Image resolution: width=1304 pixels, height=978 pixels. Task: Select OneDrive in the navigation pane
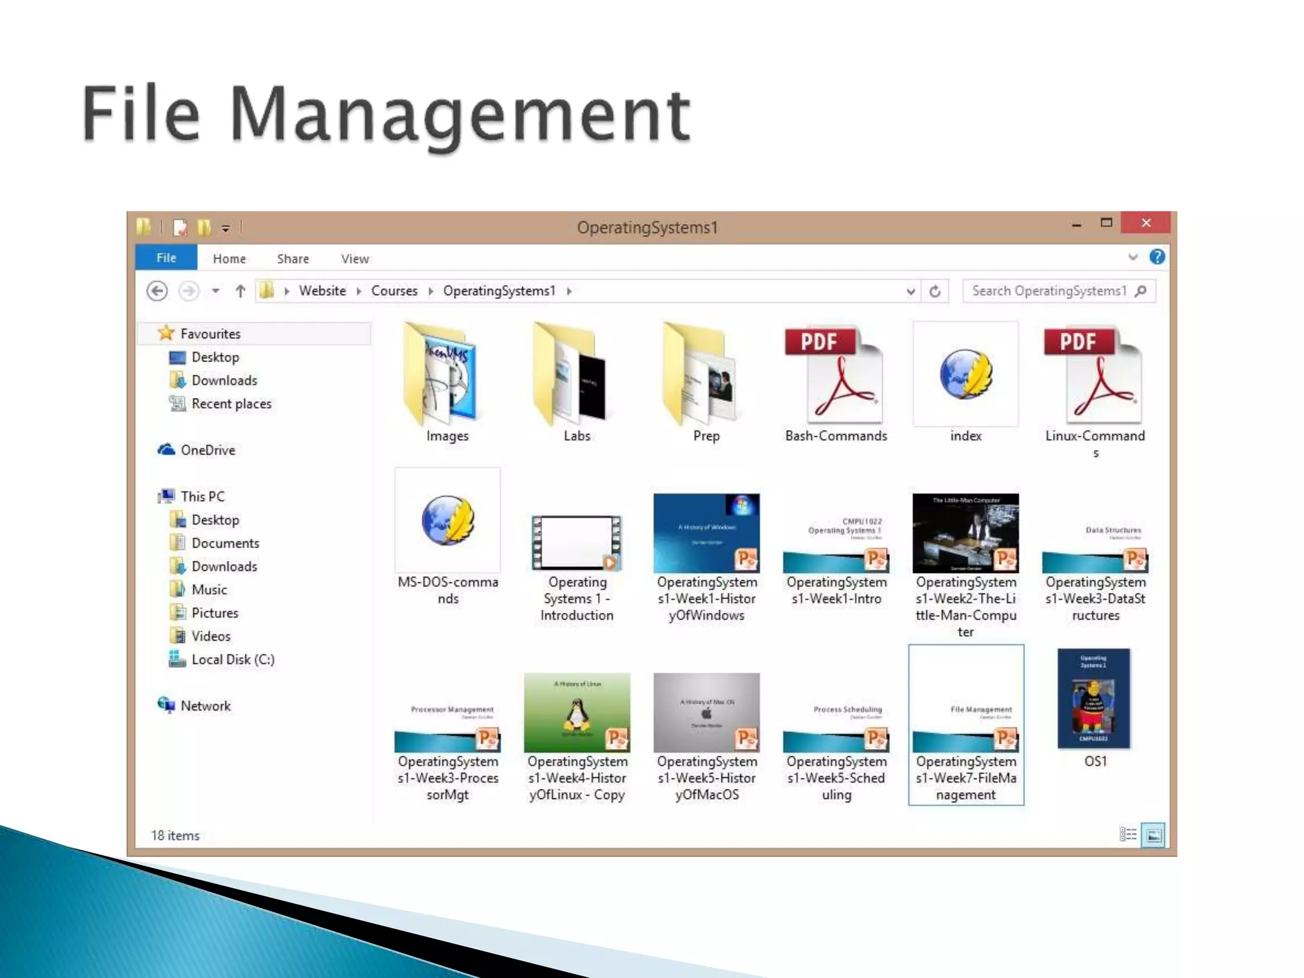[208, 450]
